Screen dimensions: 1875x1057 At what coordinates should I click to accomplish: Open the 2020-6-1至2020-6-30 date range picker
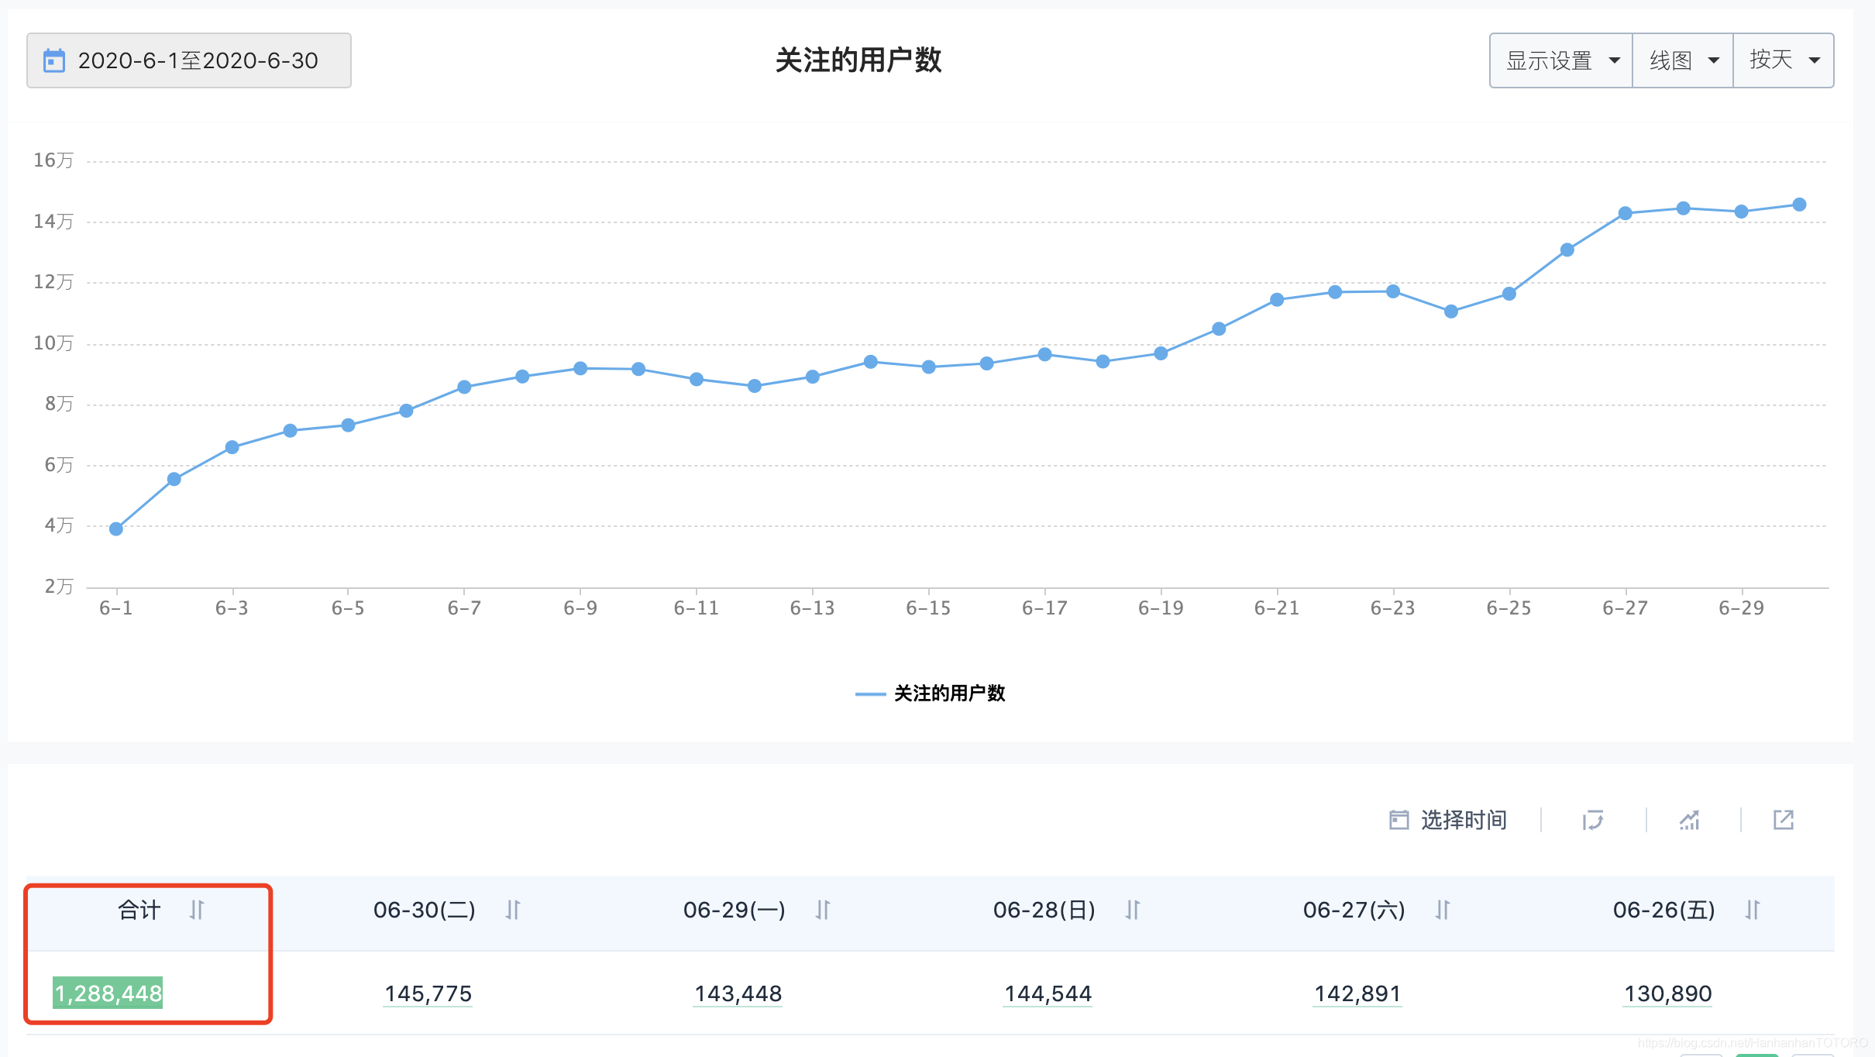[x=189, y=60]
